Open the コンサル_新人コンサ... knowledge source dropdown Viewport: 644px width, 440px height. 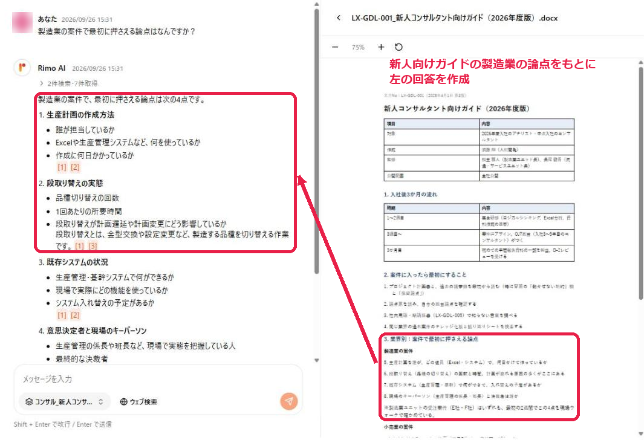pos(65,402)
